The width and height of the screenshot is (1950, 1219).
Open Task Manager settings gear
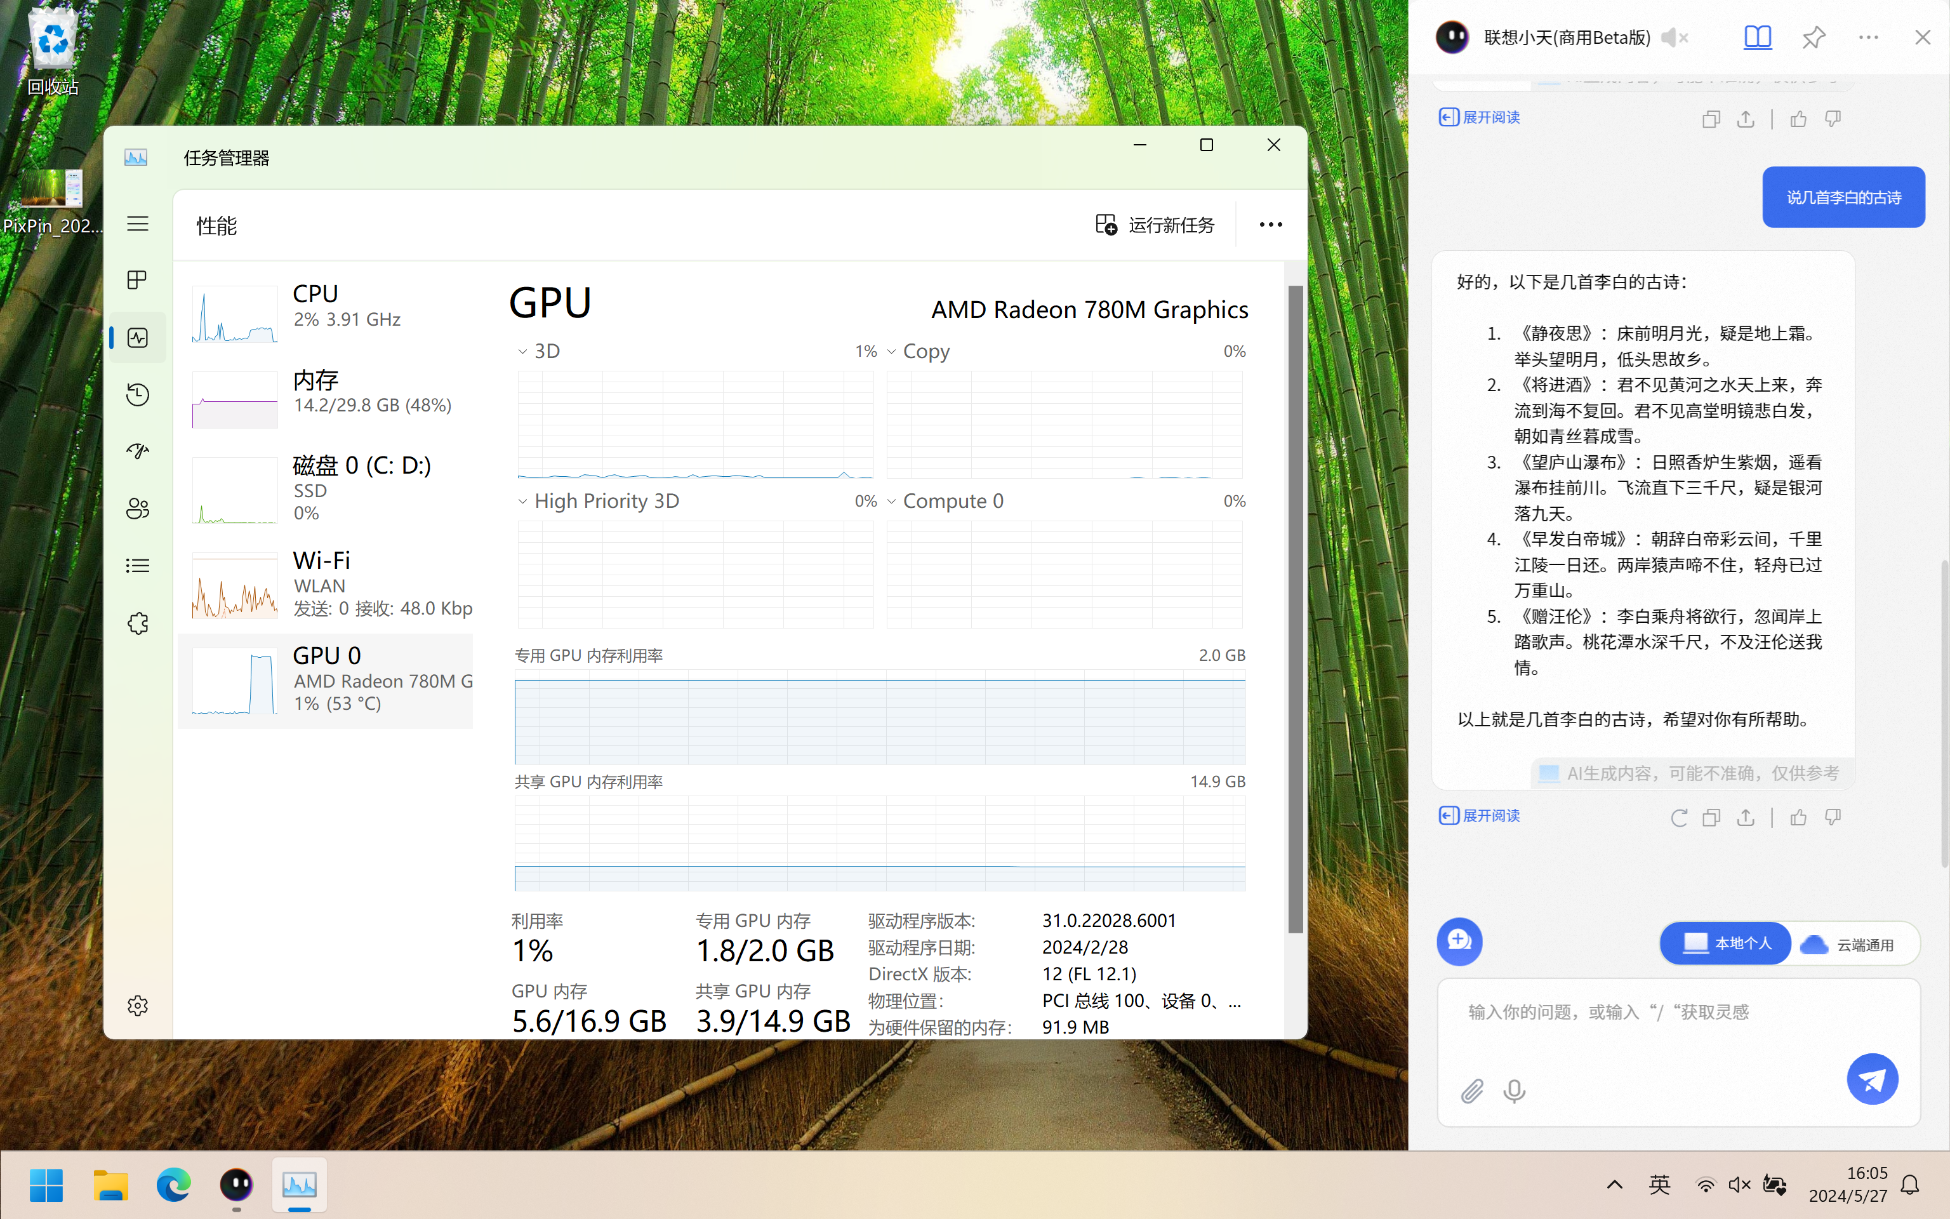tap(138, 1005)
